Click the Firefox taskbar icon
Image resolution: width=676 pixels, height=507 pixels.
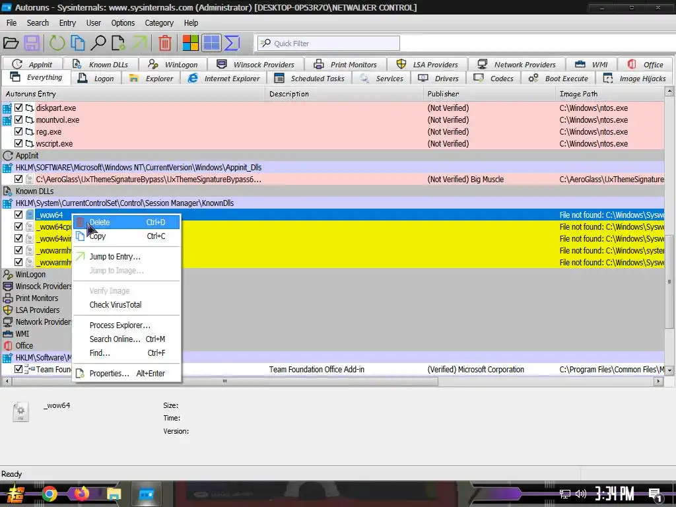[x=81, y=494]
